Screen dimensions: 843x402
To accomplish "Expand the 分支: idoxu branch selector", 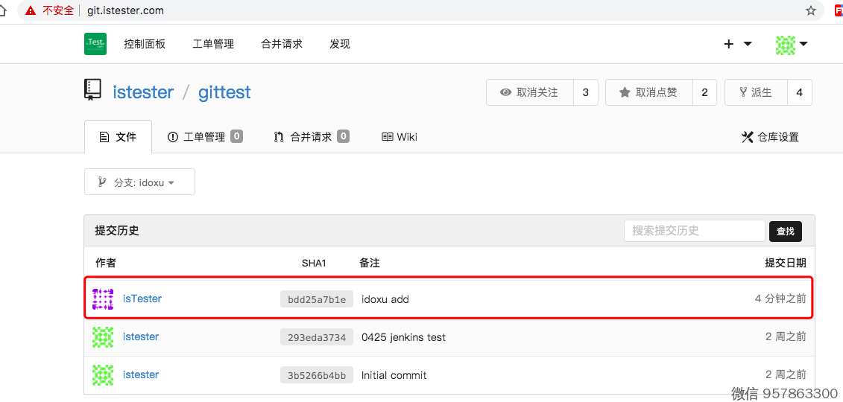I will click(x=139, y=182).
